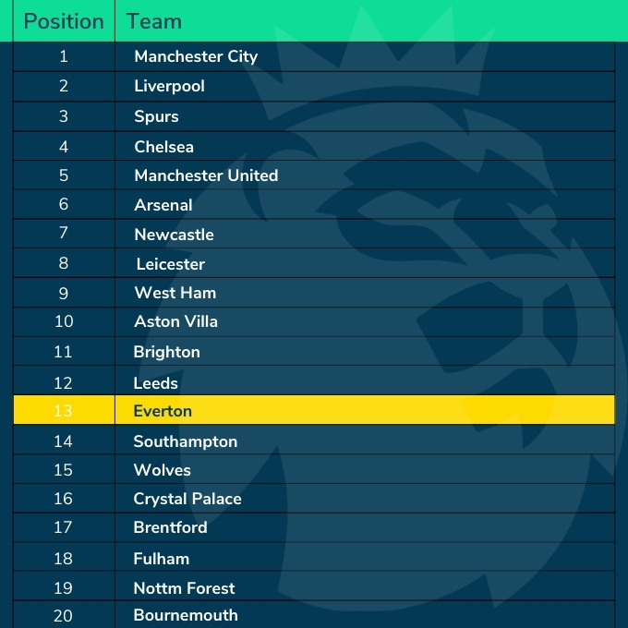Click the Arsenal team name

[x=163, y=205]
